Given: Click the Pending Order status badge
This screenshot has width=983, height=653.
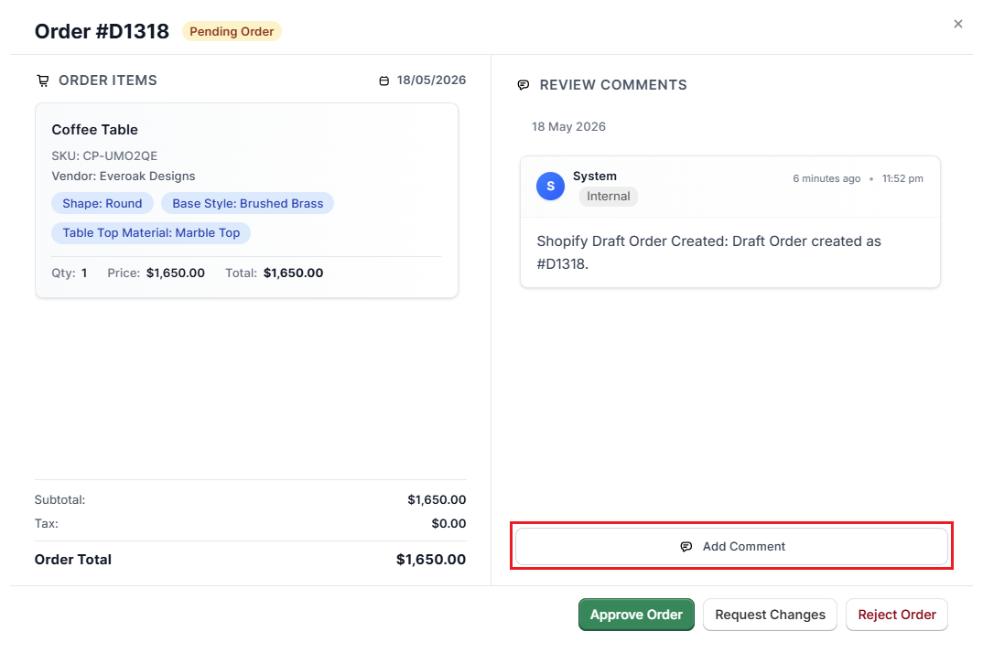Looking at the screenshot, I should (x=232, y=31).
